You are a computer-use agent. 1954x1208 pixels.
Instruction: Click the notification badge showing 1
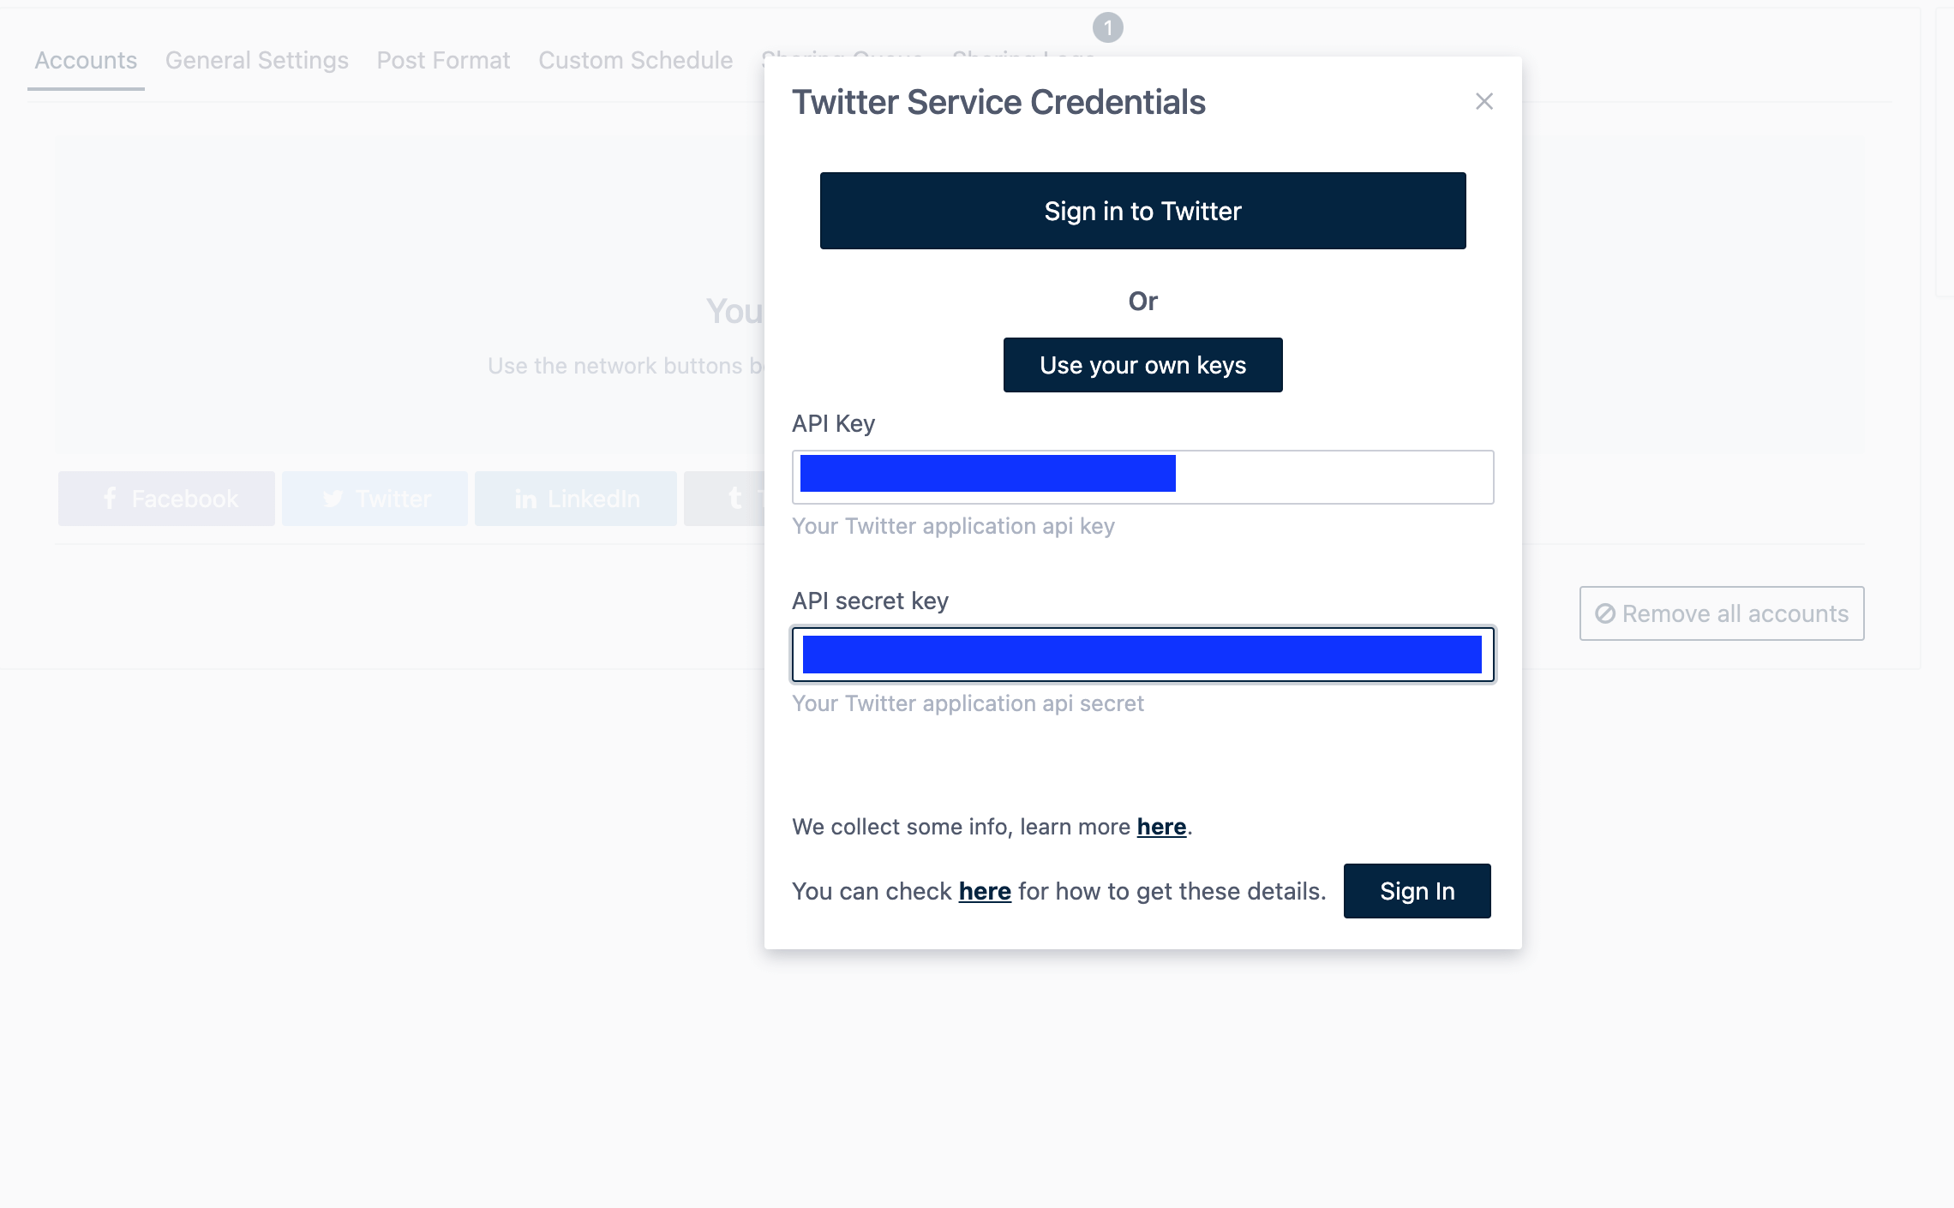click(x=1107, y=28)
